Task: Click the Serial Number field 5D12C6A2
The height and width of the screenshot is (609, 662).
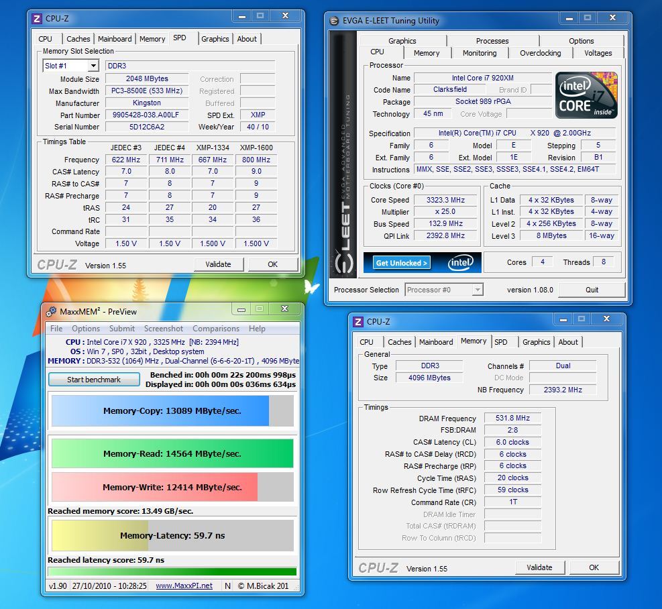Action: 146,127
